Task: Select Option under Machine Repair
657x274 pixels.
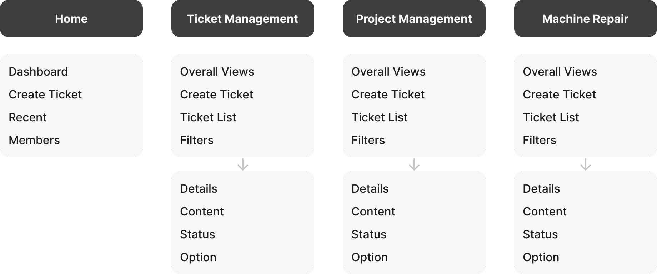Action: click(541, 257)
